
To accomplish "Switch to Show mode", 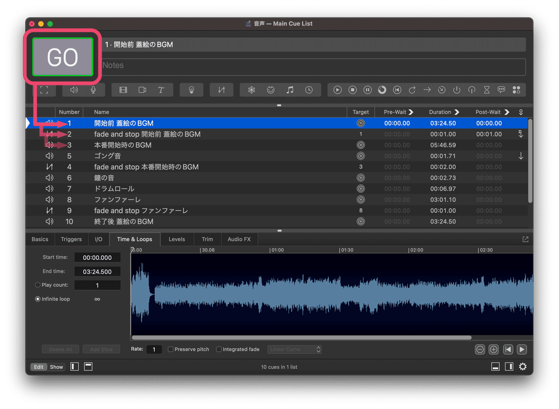I will (56, 367).
